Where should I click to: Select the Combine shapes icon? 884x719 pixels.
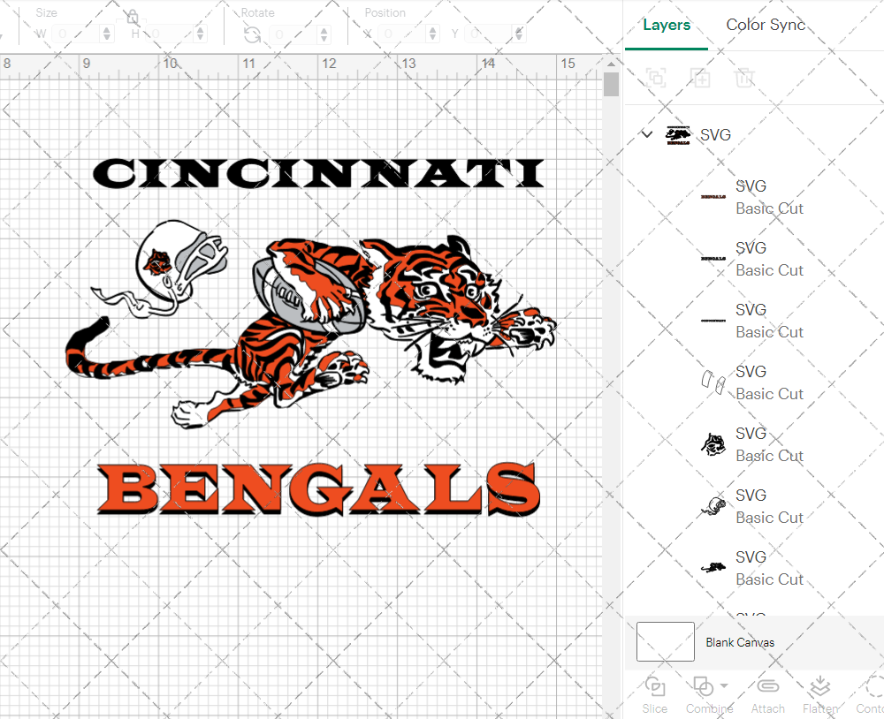tap(704, 687)
